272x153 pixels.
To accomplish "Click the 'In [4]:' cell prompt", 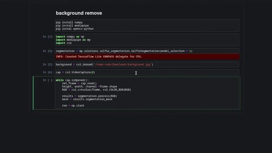I will [48, 51].
